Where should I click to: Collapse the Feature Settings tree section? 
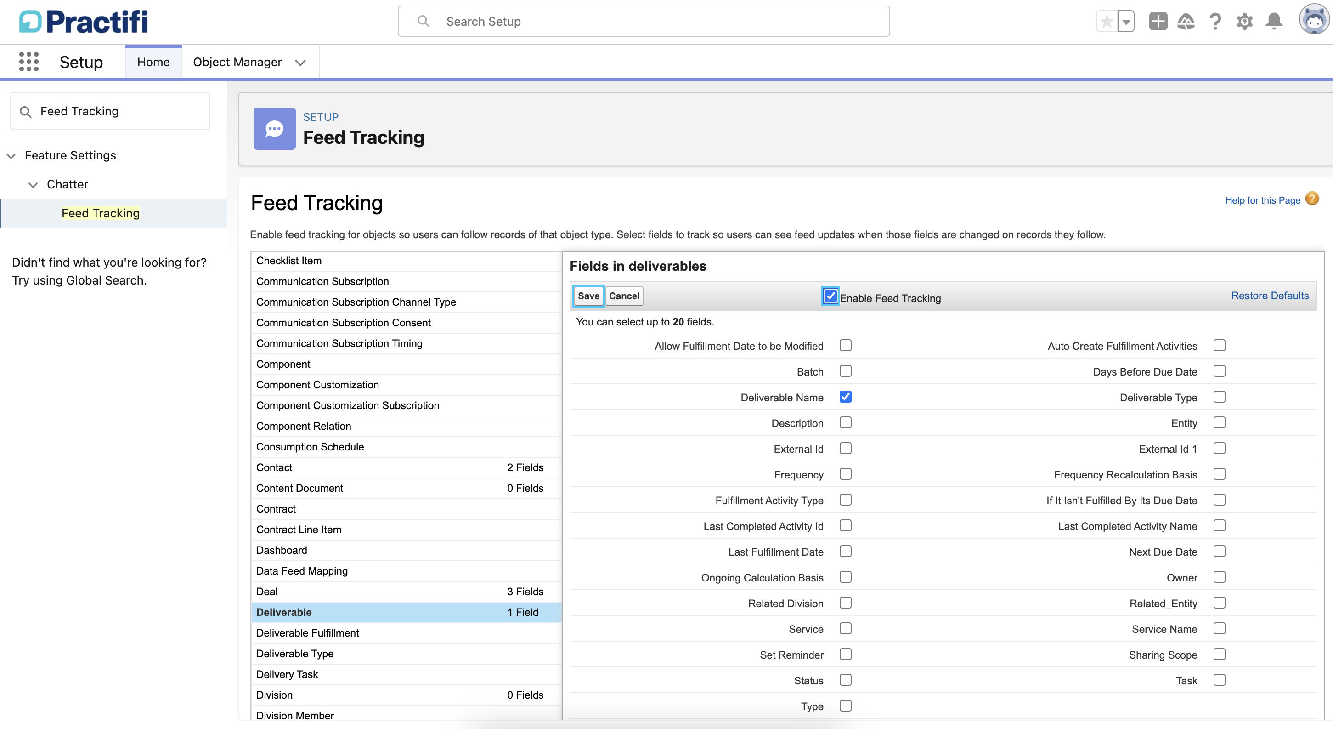[11, 156]
